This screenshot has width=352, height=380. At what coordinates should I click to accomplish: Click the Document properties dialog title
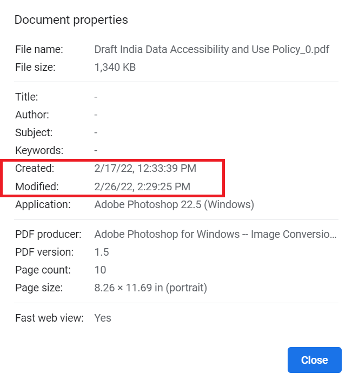[x=71, y=20]
